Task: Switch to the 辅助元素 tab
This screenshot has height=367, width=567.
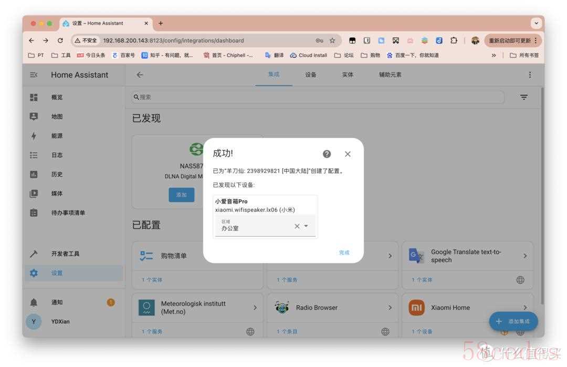Action: coord(390,74)
